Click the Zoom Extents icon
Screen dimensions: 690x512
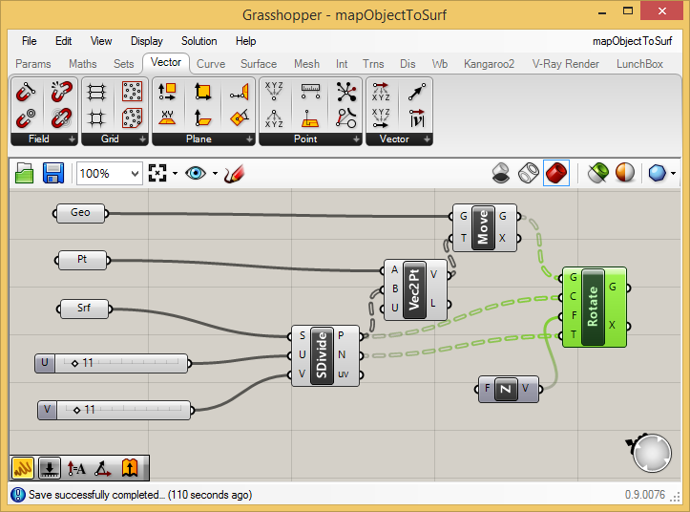click(157, 173)
